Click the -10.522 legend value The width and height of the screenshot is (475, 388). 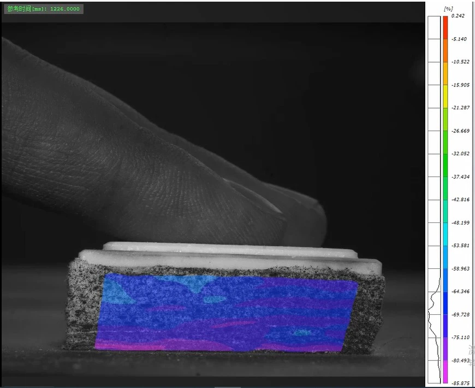click(460, 62)
